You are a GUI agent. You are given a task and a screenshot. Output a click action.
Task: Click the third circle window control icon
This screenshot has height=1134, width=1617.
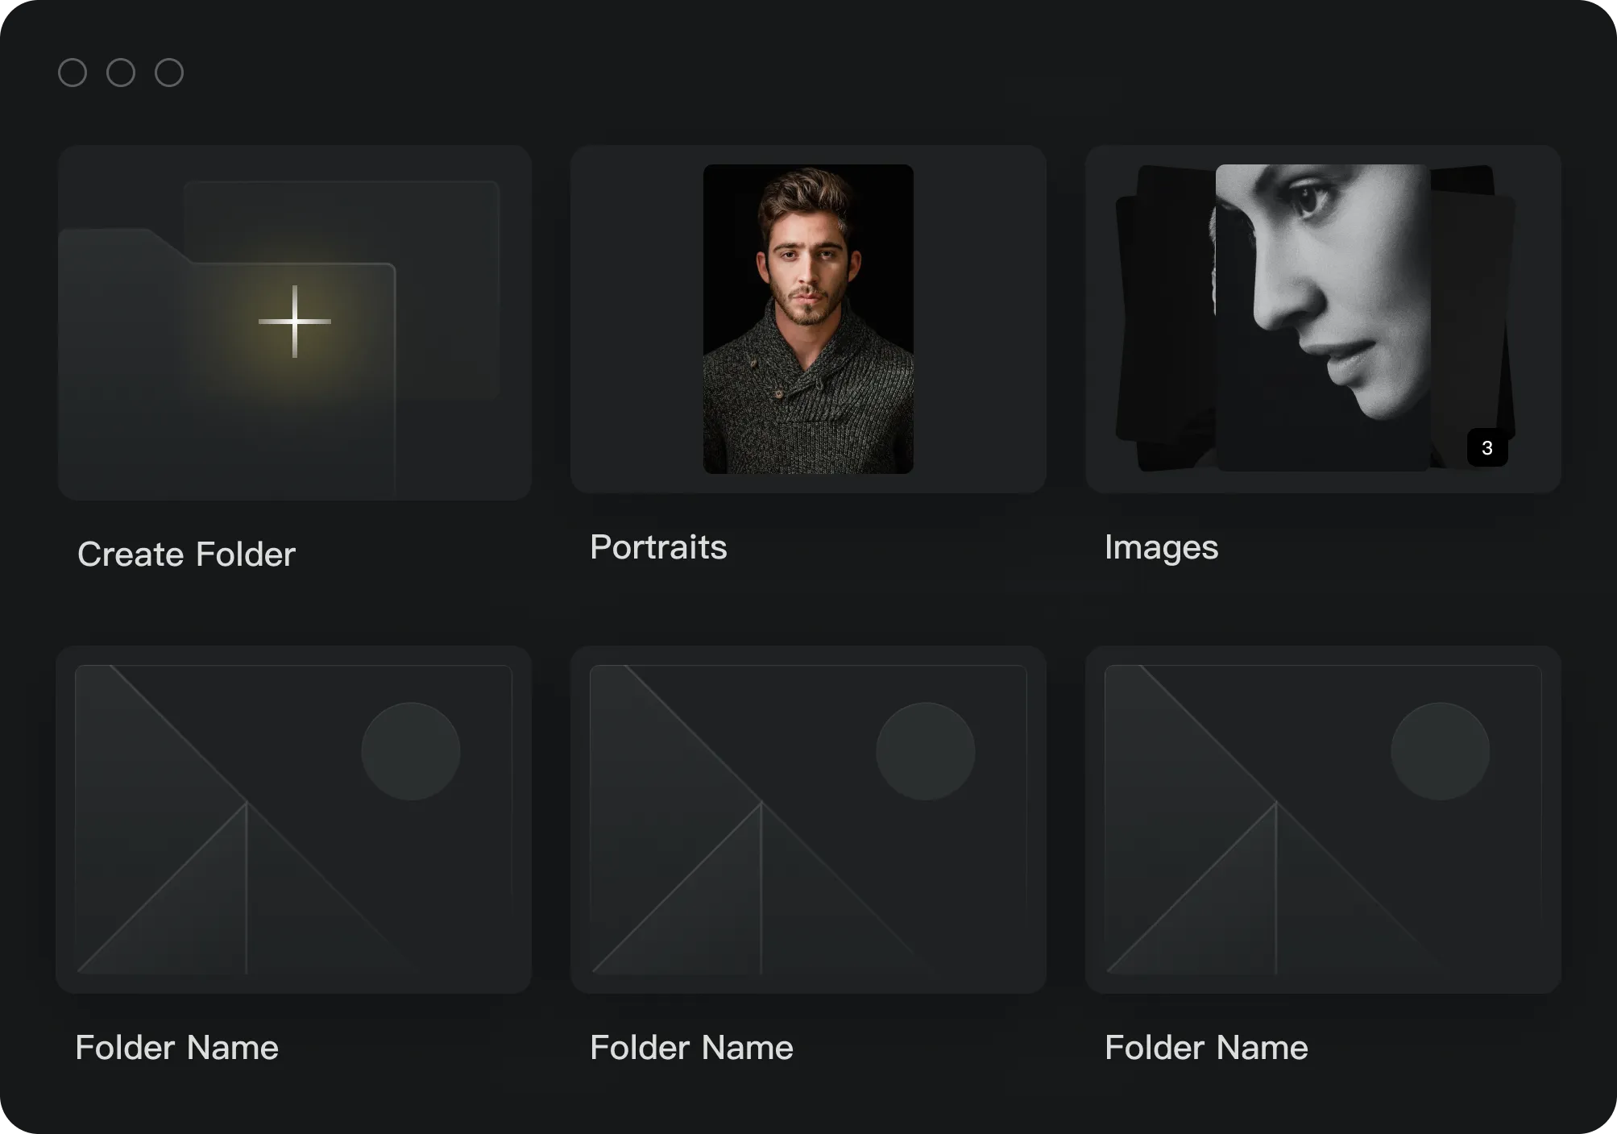(169, 73)
